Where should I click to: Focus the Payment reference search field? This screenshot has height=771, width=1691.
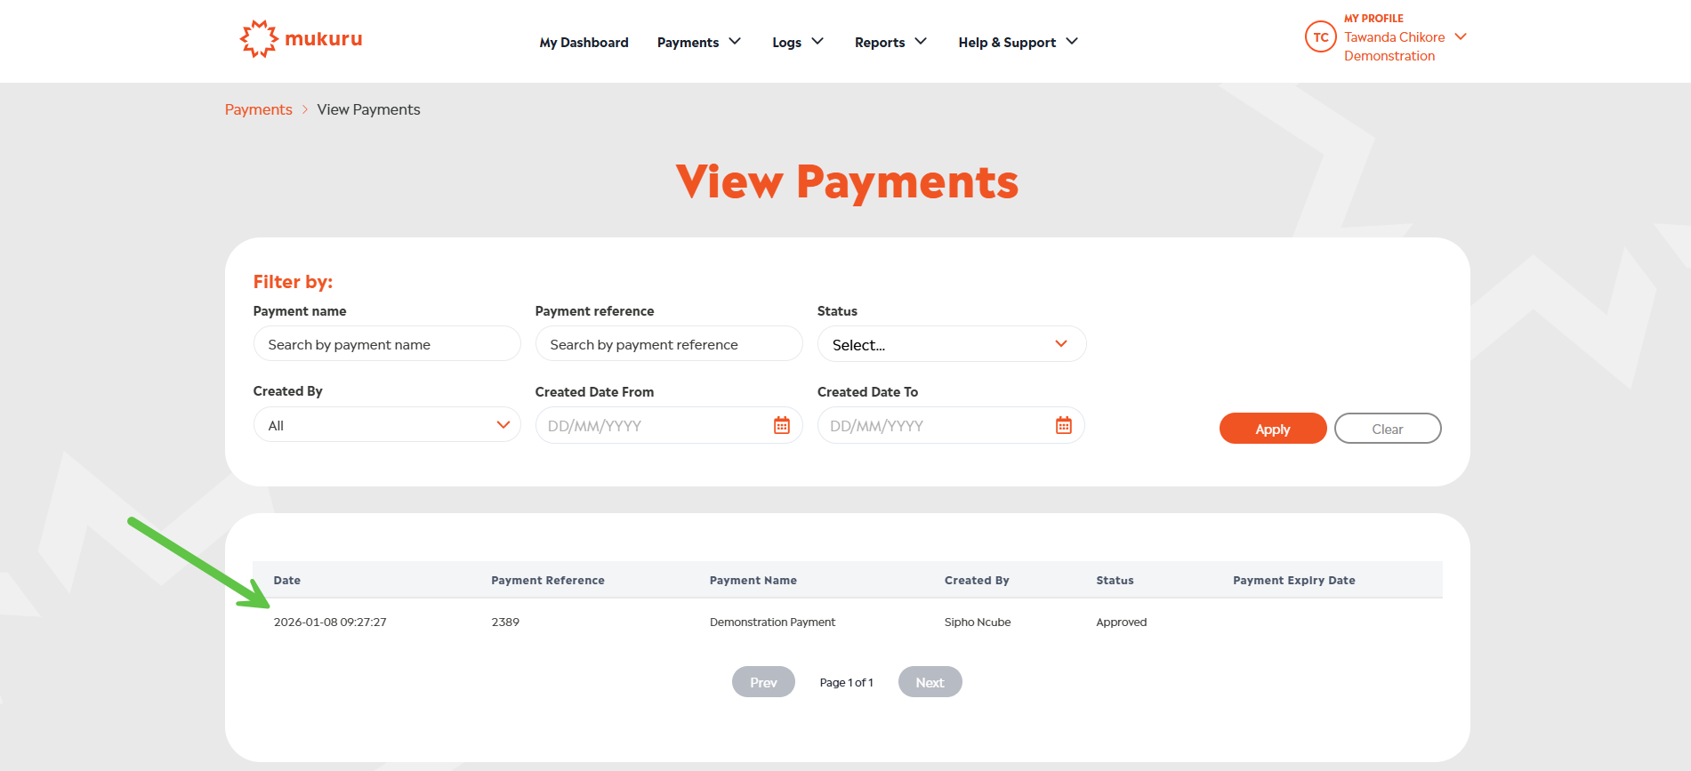pos(668,344)
